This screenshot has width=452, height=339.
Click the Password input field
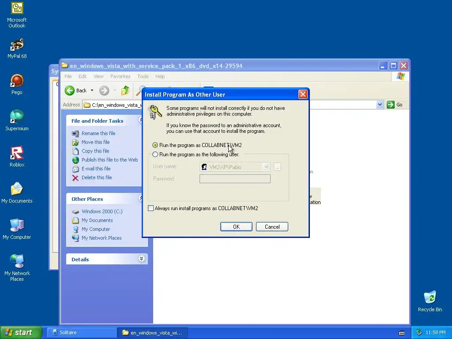[x=235, y=179]
